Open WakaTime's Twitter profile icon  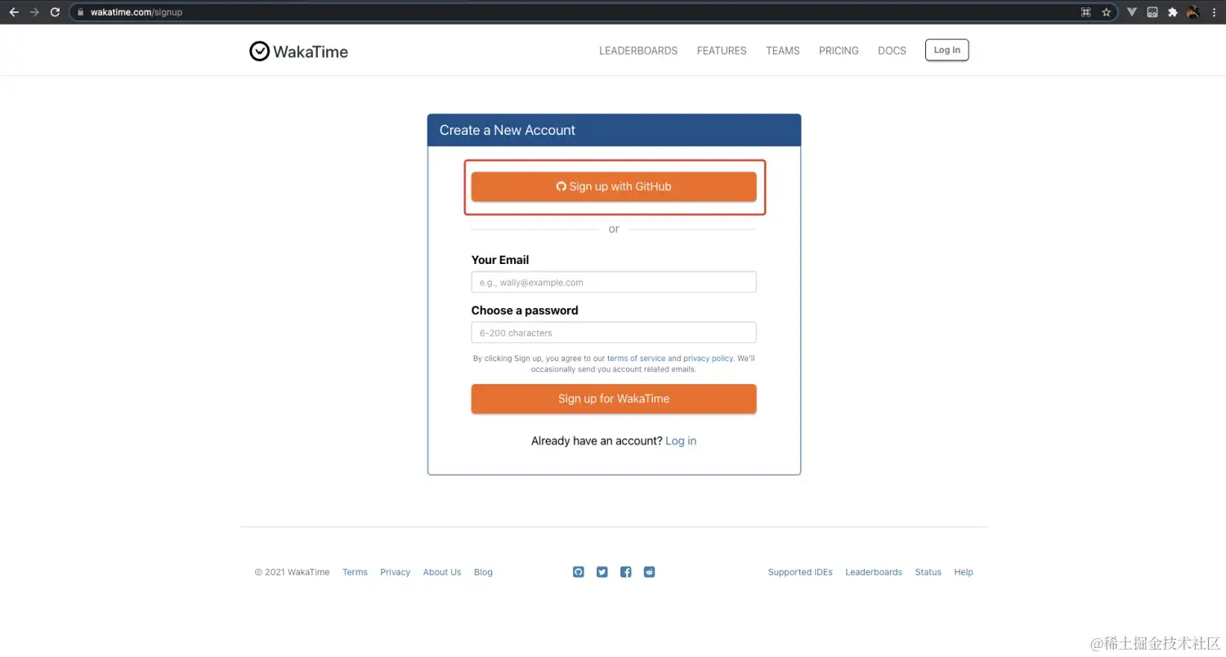(602, 572)
